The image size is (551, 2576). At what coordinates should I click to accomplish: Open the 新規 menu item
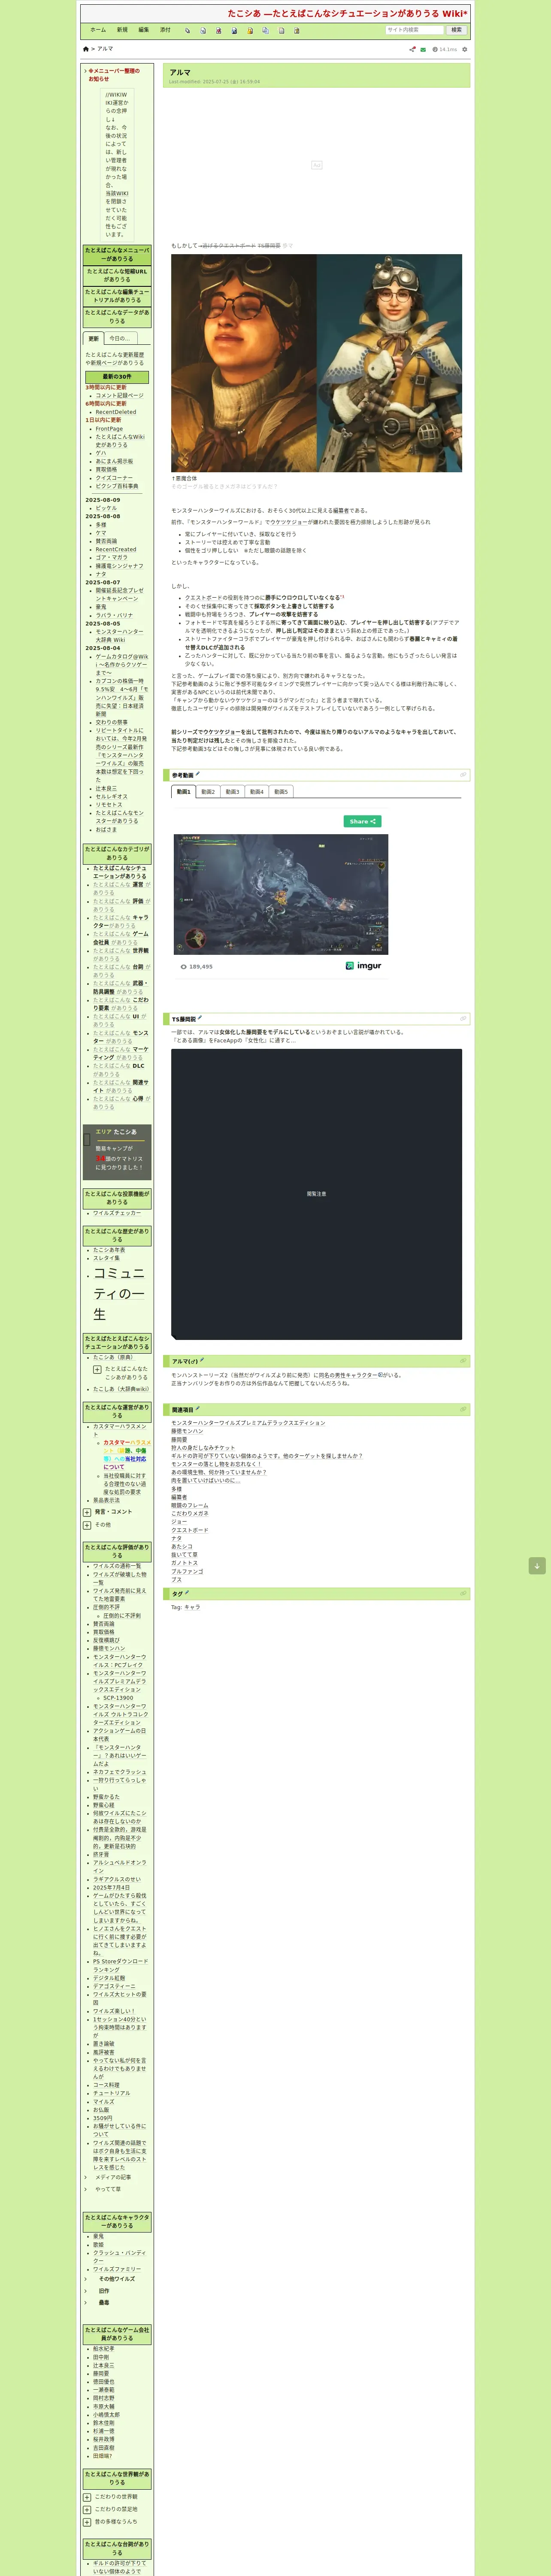pyautogui.click(x=122, y=30)
